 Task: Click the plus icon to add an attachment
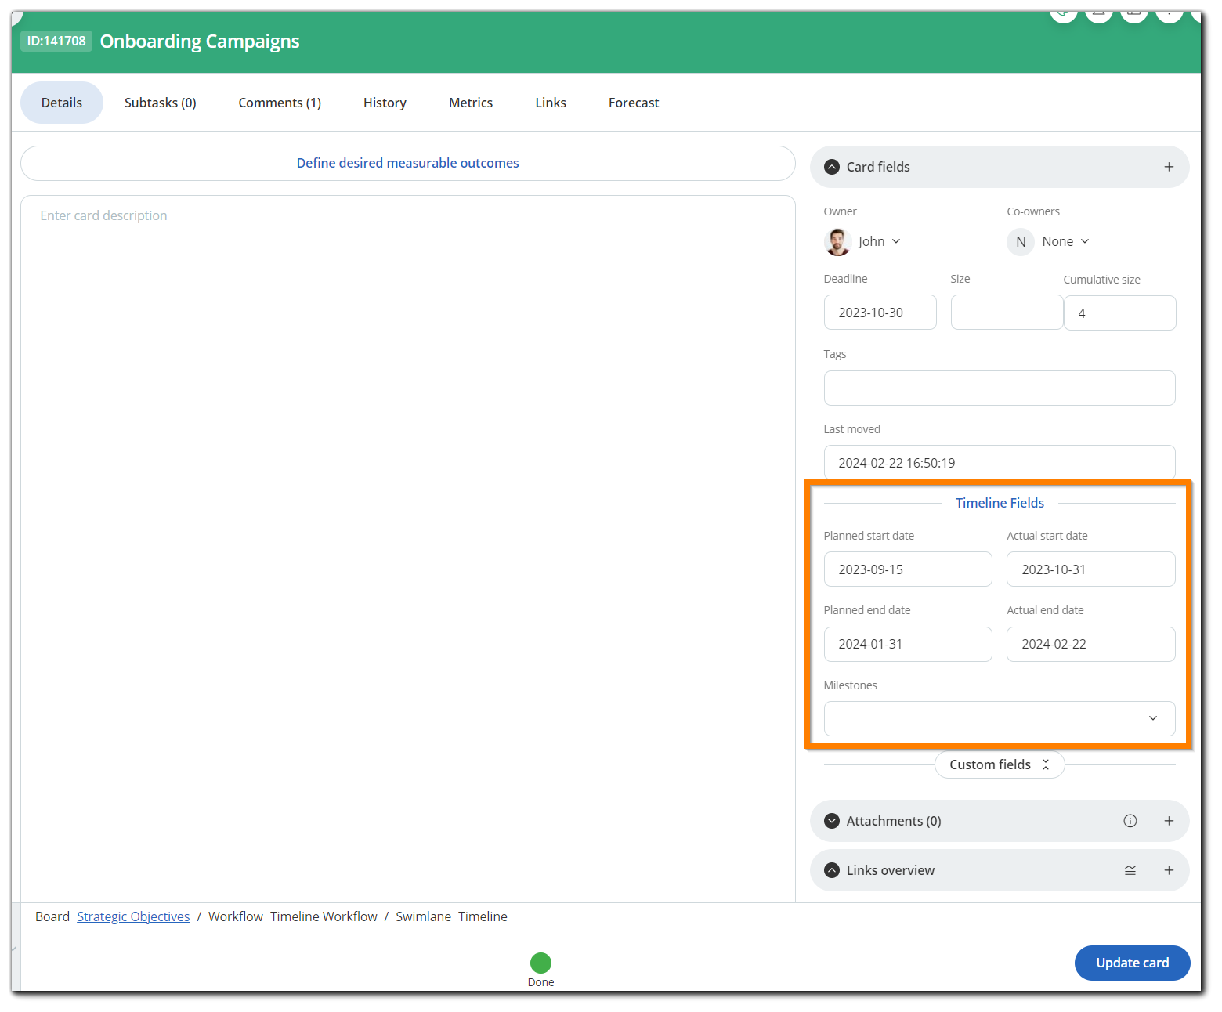(1169, 821)
